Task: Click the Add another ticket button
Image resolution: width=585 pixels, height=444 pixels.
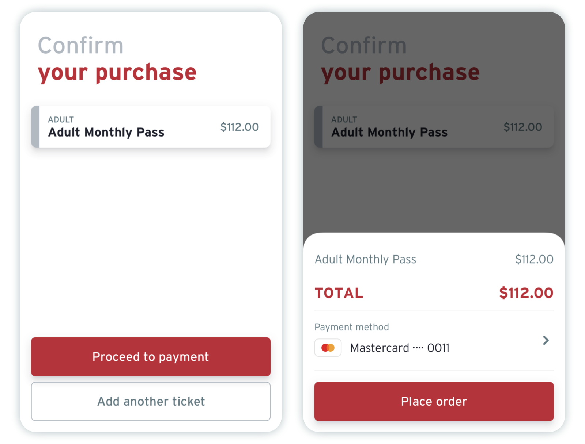Action: [151, 401]
